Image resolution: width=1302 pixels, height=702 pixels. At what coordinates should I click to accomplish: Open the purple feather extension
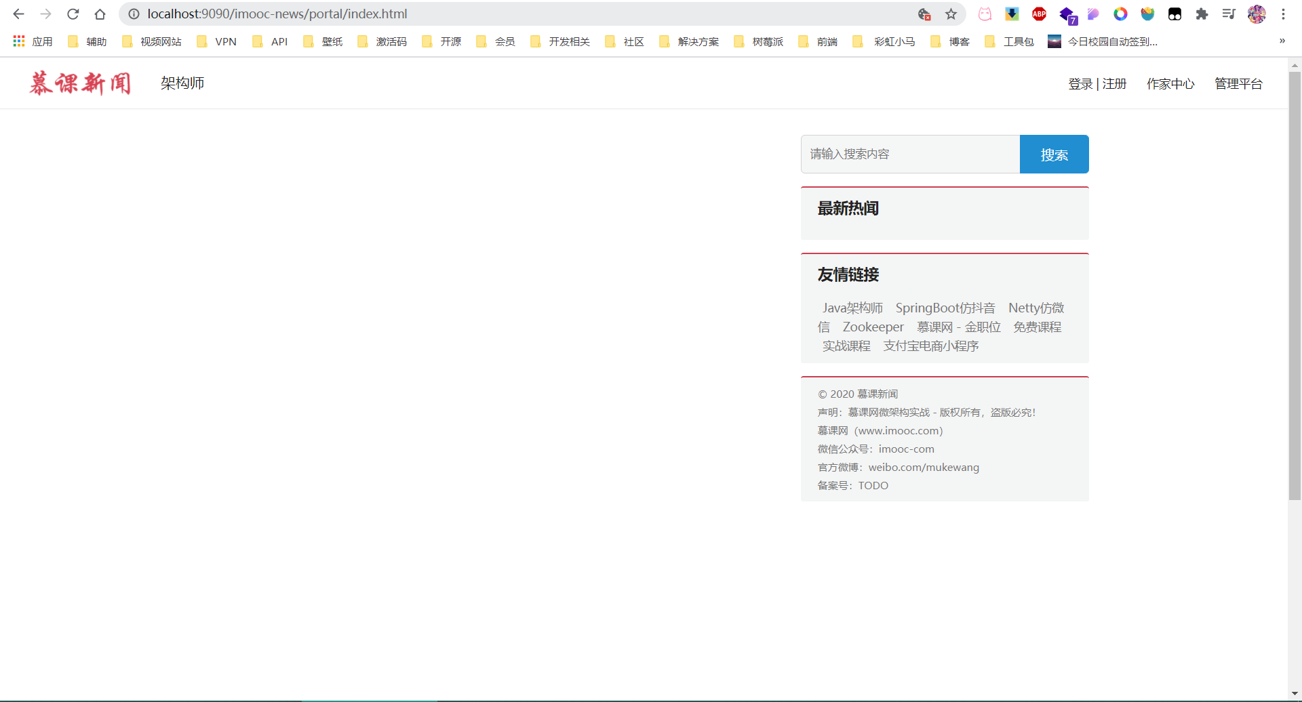[x=1093, y=14]
